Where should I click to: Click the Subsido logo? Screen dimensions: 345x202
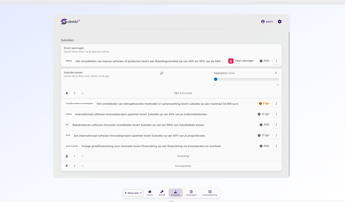click(x=70, y=21)
